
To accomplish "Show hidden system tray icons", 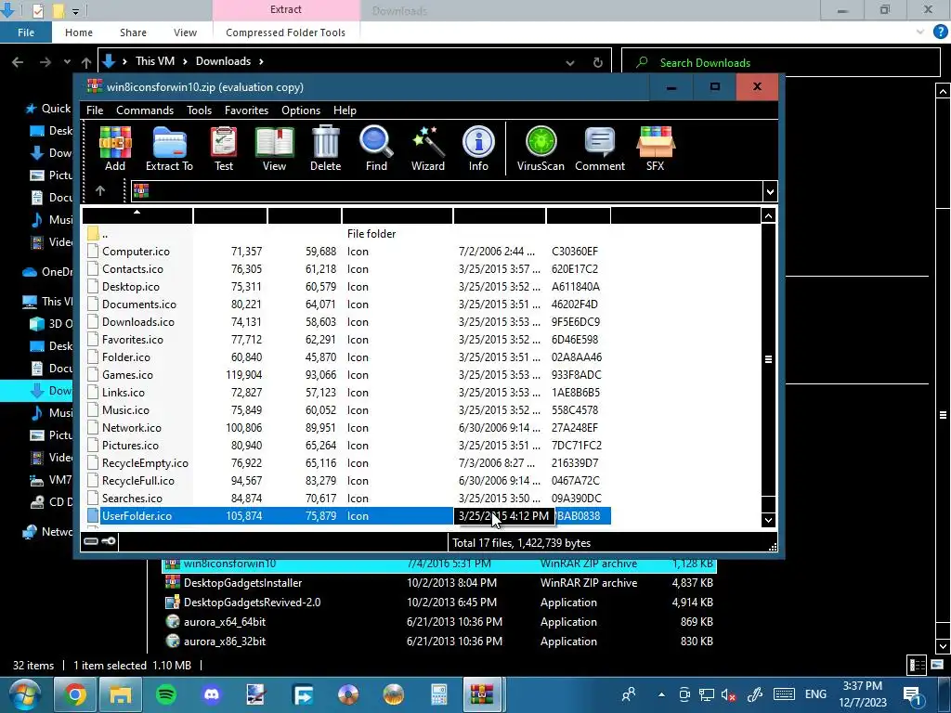I will click(661, 694).
